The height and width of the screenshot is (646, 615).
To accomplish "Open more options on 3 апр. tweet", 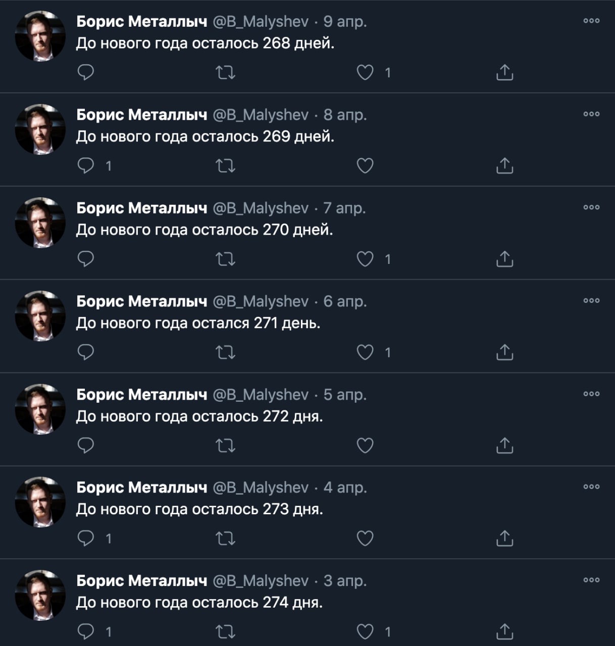I will [x=591, y=580].
